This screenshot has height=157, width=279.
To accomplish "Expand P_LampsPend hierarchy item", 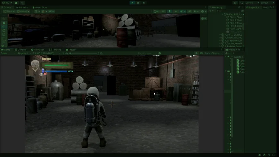I will pyautogui.click(x=220, y=40).
